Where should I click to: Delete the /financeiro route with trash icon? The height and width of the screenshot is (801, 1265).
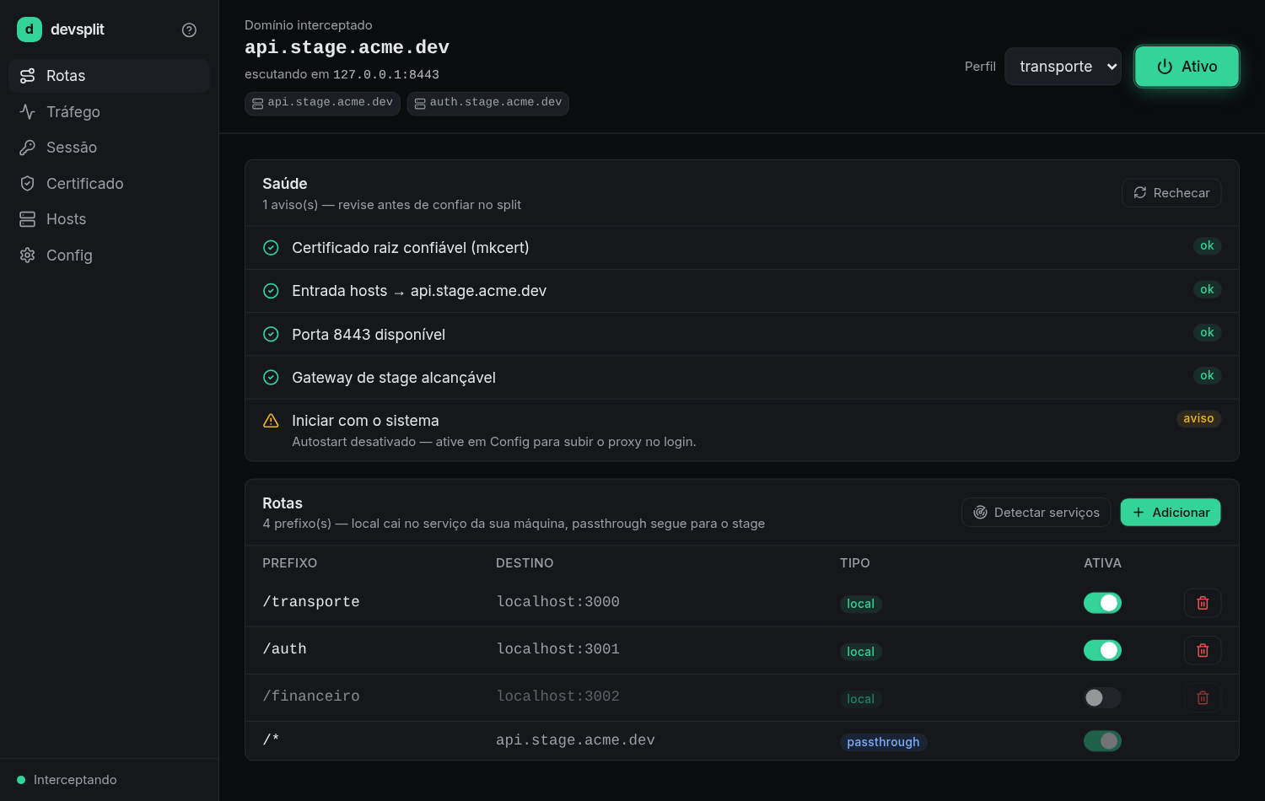click(x=1203, y=697)
